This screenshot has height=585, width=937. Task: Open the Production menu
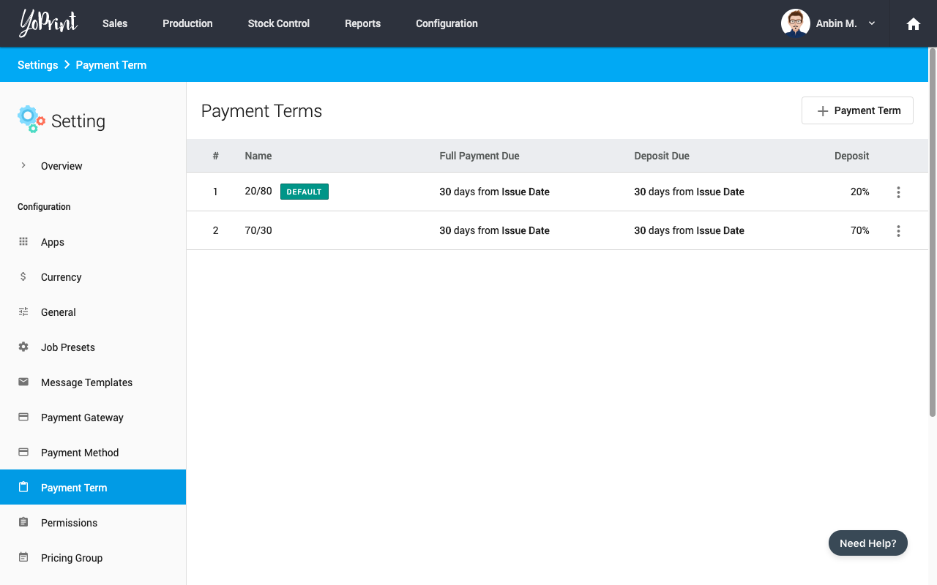[187, 23]
